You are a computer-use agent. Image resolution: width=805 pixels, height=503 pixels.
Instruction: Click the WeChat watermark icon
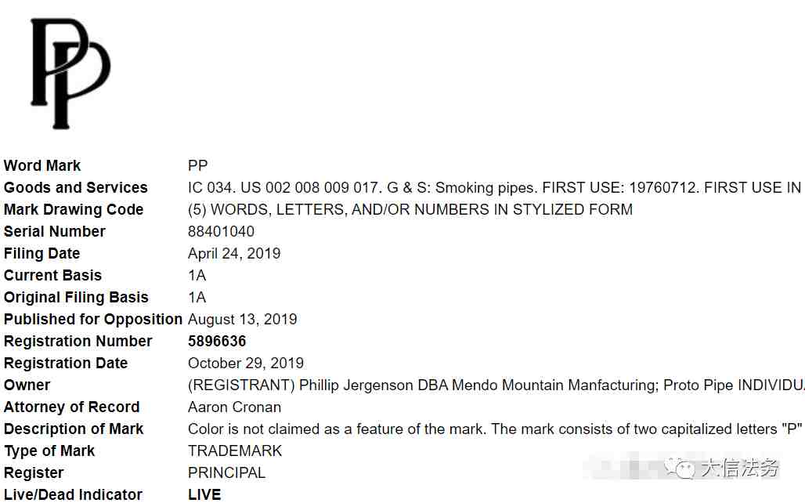(x=680, y=466)
